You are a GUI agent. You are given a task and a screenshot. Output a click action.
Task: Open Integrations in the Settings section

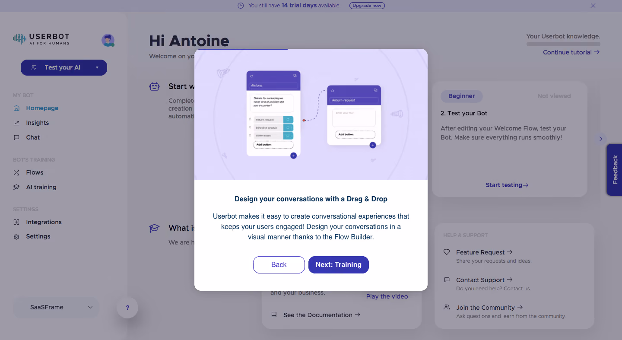point(44,222)
